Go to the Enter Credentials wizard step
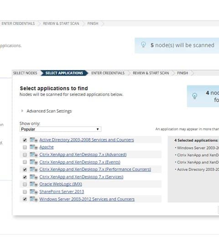This screenshot has height=242, width=219. click(x=108, y=73)
